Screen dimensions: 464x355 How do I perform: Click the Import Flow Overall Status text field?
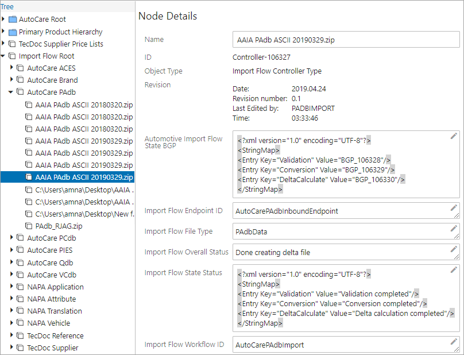346,252
